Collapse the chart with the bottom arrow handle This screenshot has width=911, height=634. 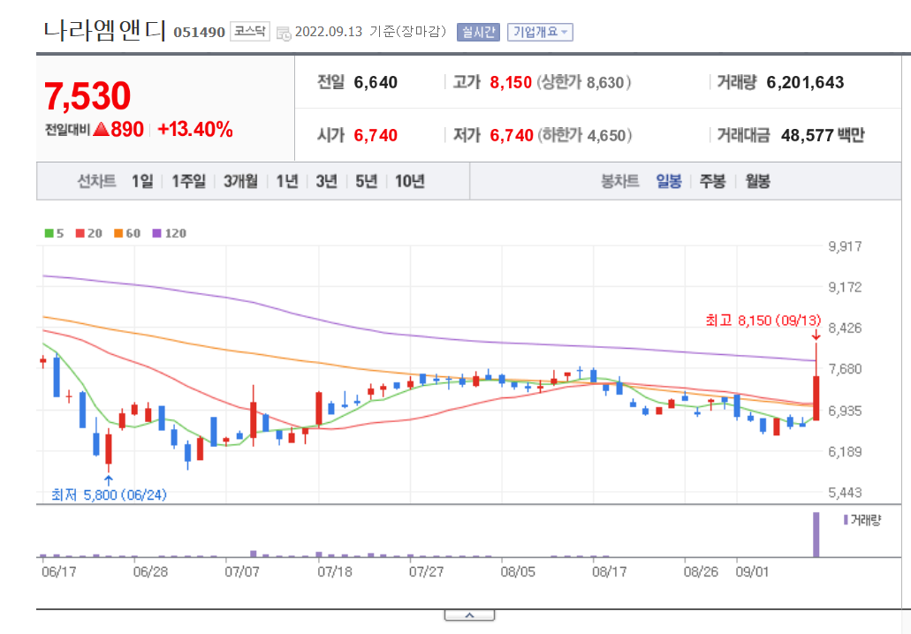click(469, 615)
